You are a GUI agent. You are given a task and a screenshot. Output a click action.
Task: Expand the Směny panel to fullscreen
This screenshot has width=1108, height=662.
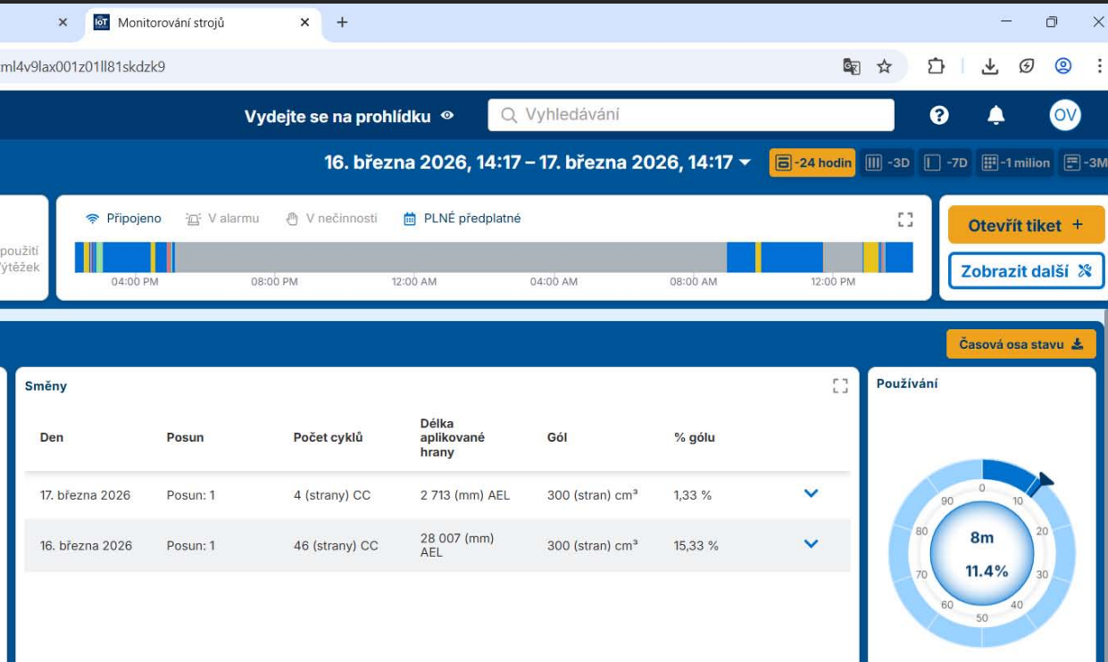pyautogui.click(x=840, y=385)
